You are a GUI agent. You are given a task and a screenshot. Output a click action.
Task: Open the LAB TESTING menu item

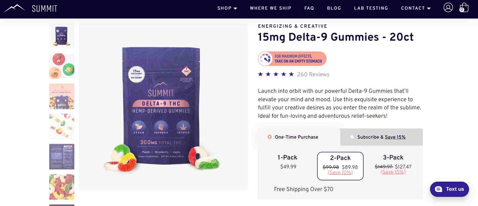371,8
